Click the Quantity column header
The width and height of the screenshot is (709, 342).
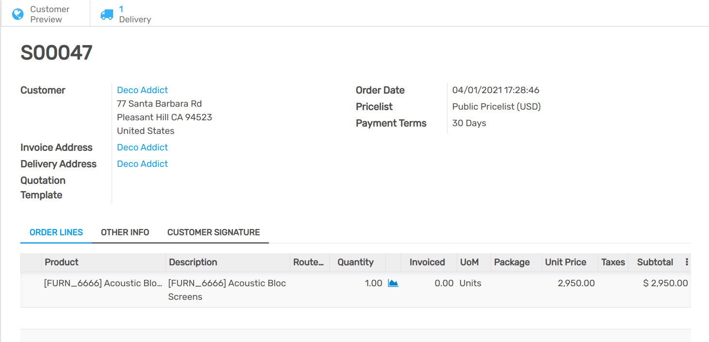click(x=356, y=262)
